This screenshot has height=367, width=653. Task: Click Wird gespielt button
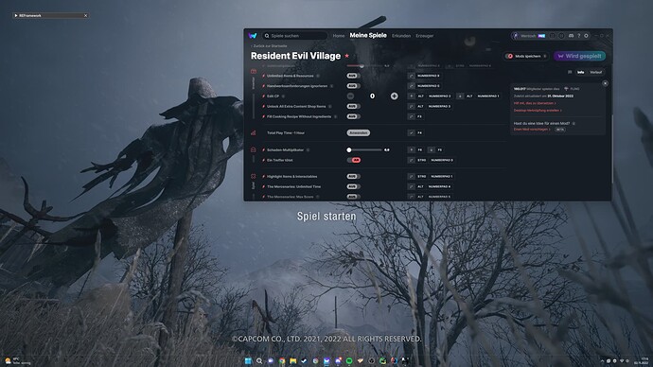point(580,56)
